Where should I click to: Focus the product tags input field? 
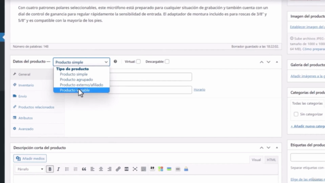coord(308,158)
